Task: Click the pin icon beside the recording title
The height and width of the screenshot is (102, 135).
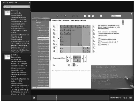Action: pos(30,3)
